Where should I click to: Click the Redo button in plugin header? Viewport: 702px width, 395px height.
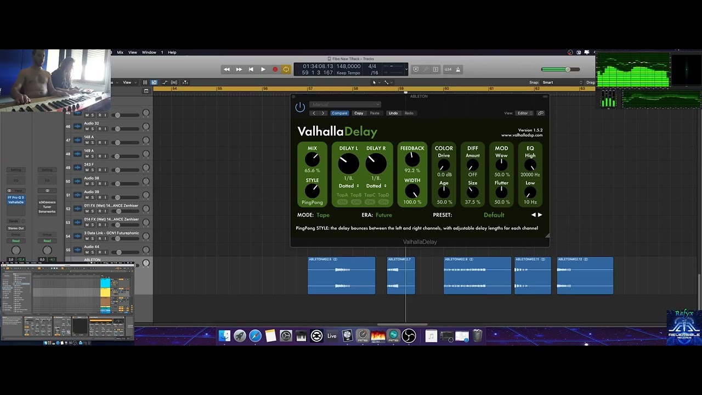(409, 113)
